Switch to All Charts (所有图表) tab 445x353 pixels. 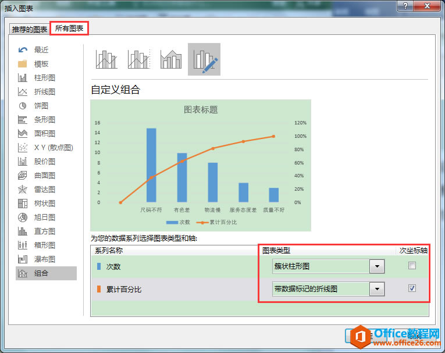pos(69,28)
